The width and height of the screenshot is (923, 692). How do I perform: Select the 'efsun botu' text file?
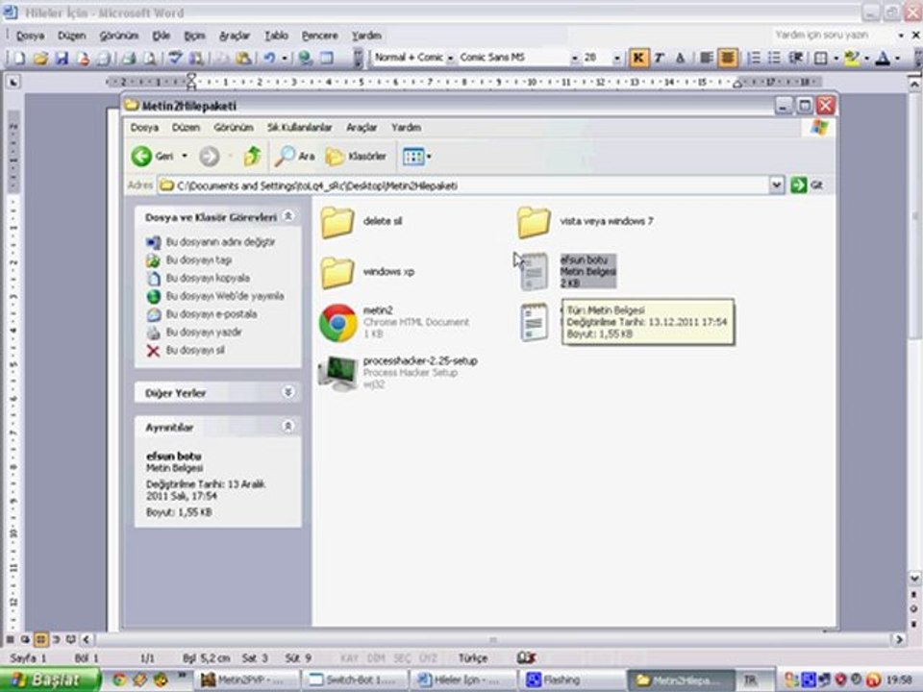[x=568, y=271]
